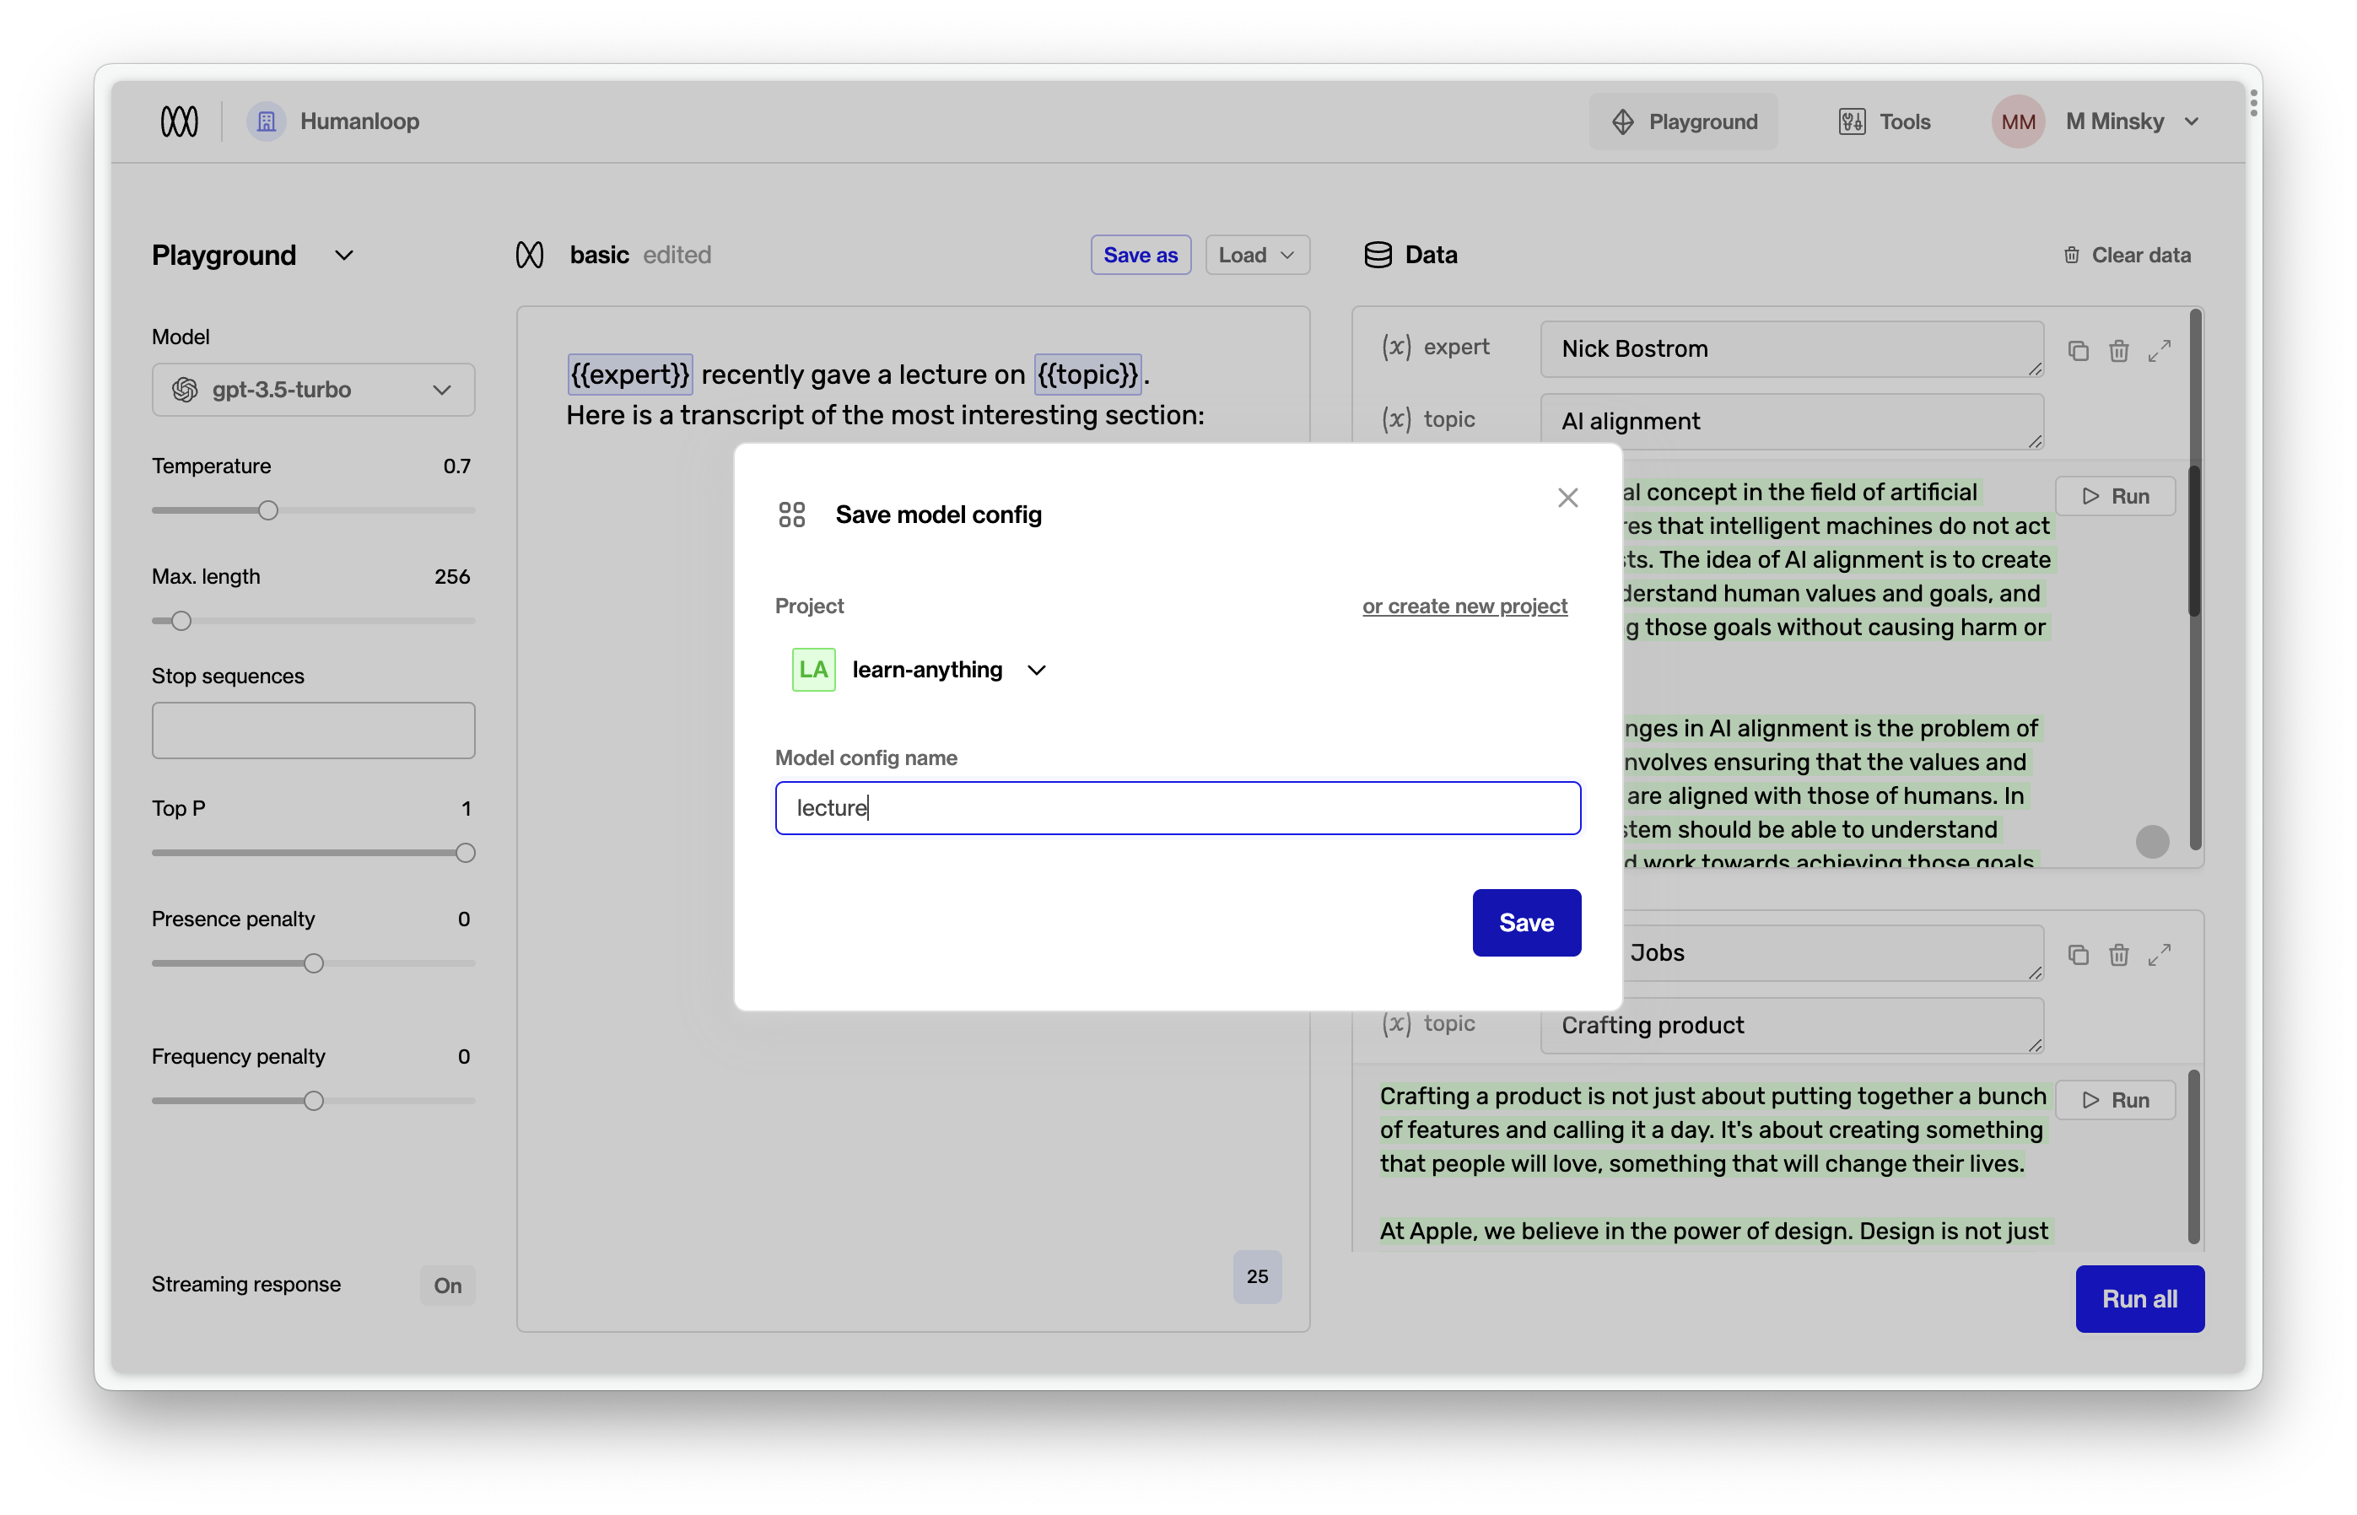This screenshot has height=1515, width=2357.
Task: Toggle Streaming response On switch
Action: click(446, 1285)
